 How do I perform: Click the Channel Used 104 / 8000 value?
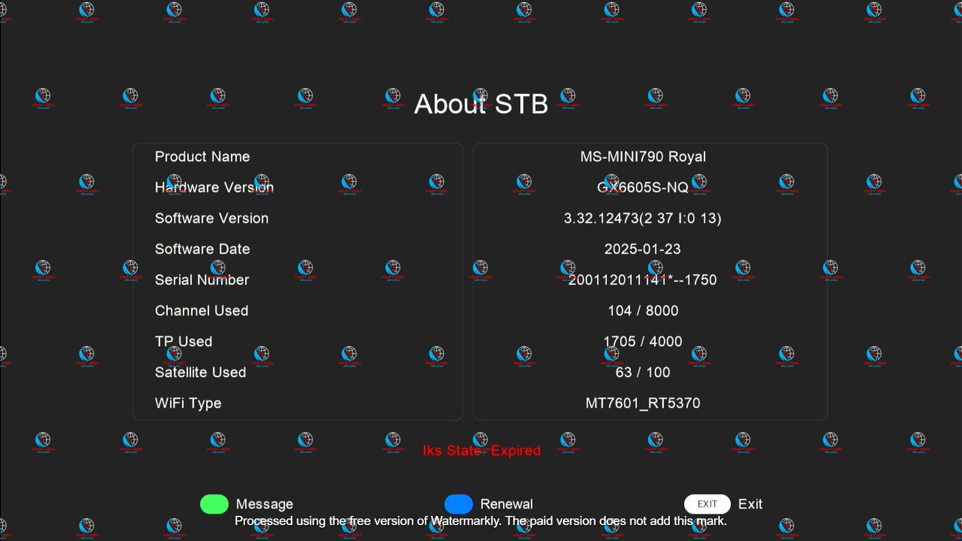point(643,311)
